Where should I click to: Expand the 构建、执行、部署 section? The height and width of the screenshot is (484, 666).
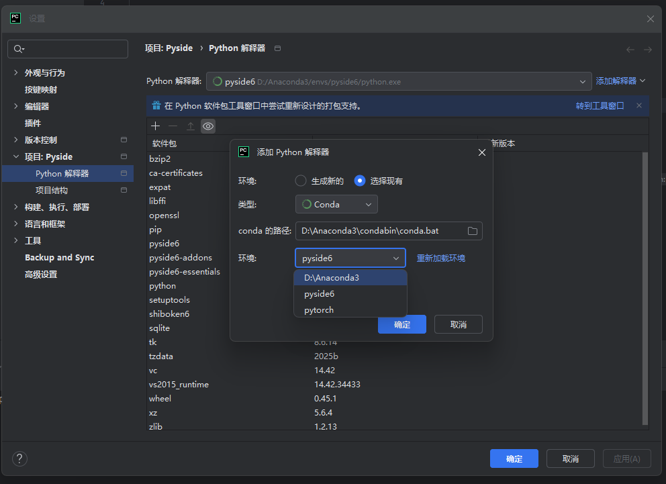(15, 207)
